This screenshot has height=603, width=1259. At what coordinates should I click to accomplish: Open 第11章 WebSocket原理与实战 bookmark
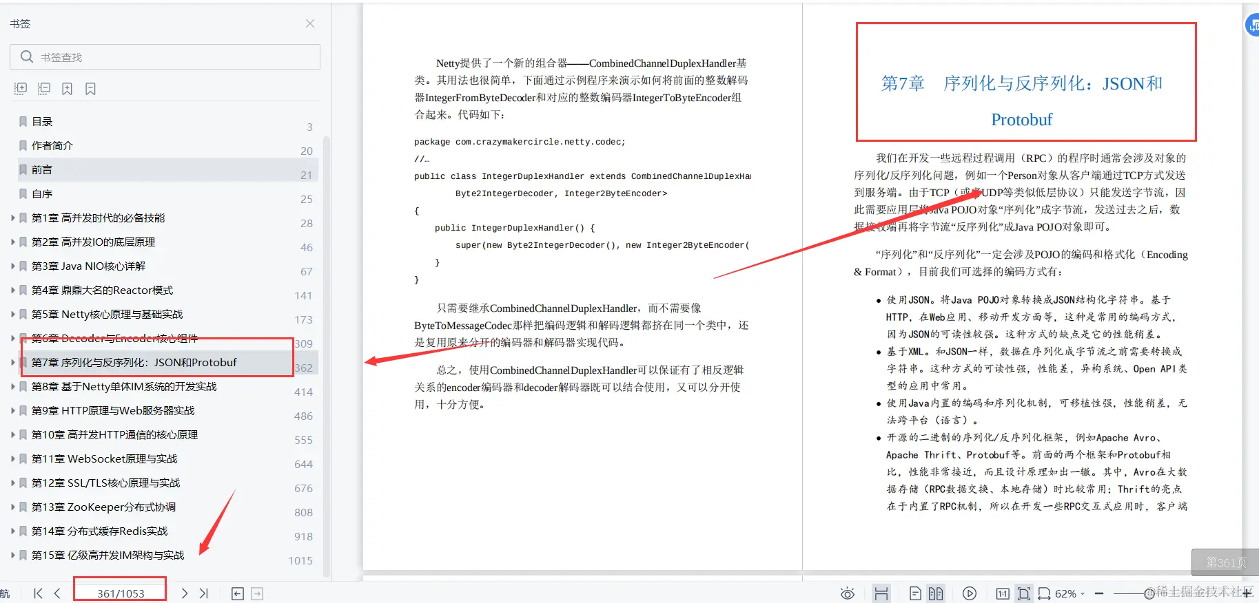[104, 458]
